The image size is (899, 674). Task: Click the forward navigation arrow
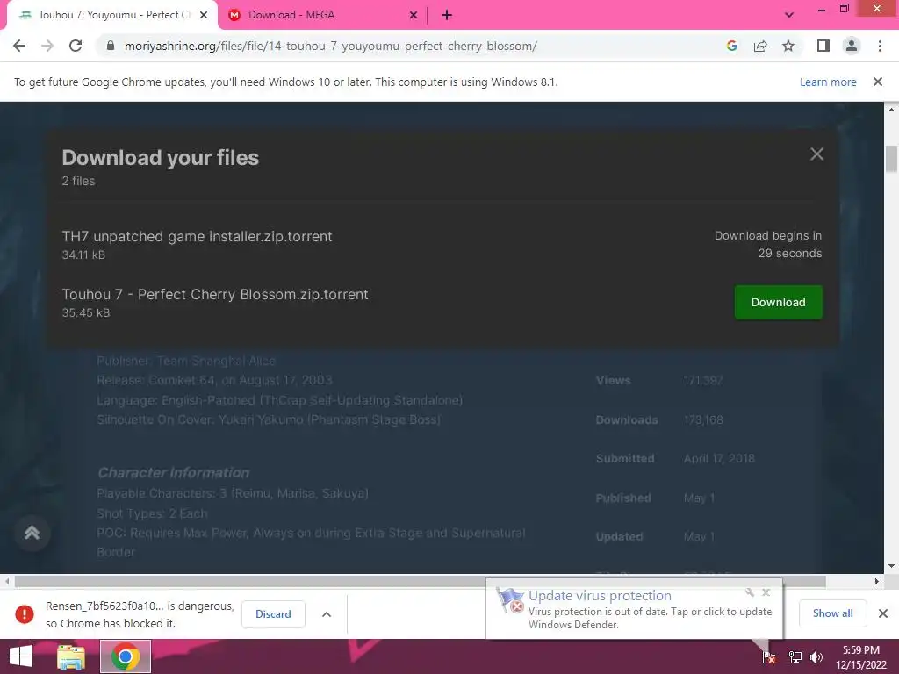tap(47, 46)
